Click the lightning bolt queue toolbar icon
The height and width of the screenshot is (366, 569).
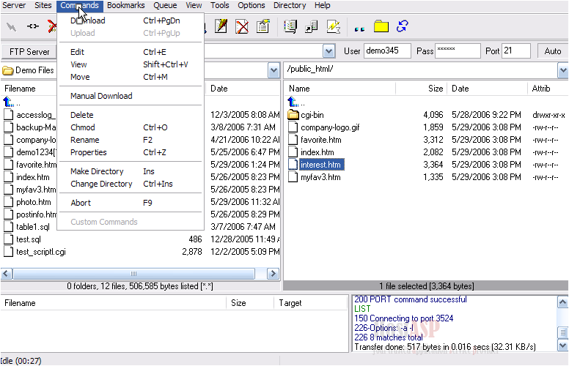pyautogui.click(x=333, y=26)
